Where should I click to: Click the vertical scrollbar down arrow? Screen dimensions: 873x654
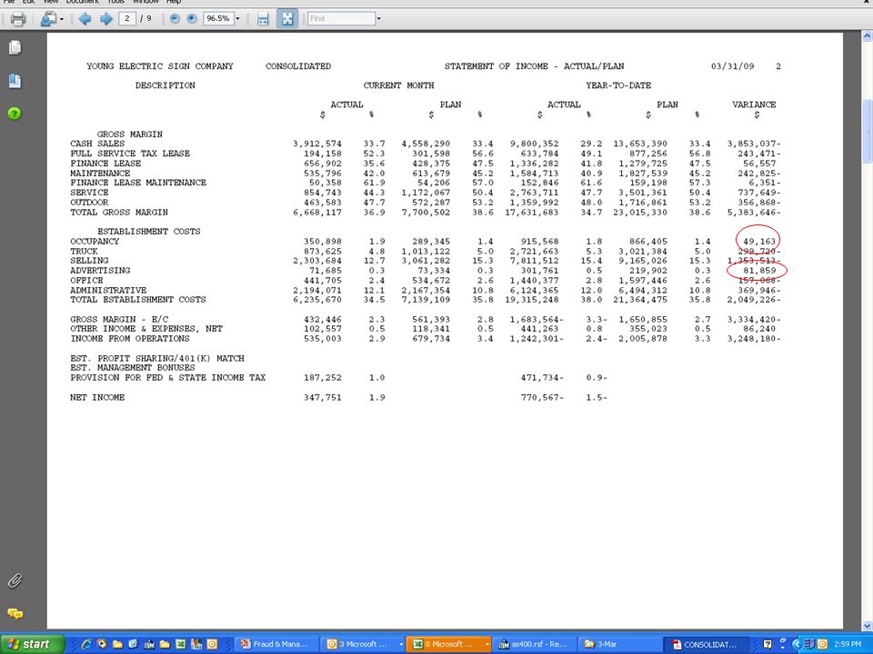tap(867, 626)
